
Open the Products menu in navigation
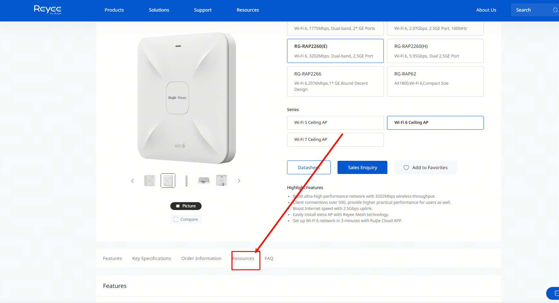(114, 10)
